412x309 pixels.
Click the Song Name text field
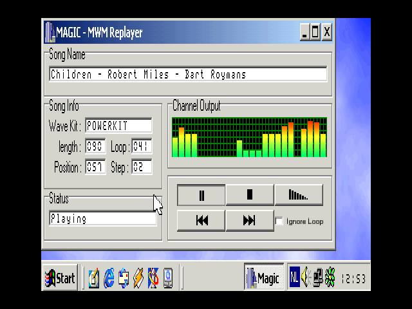pos(188,75)
